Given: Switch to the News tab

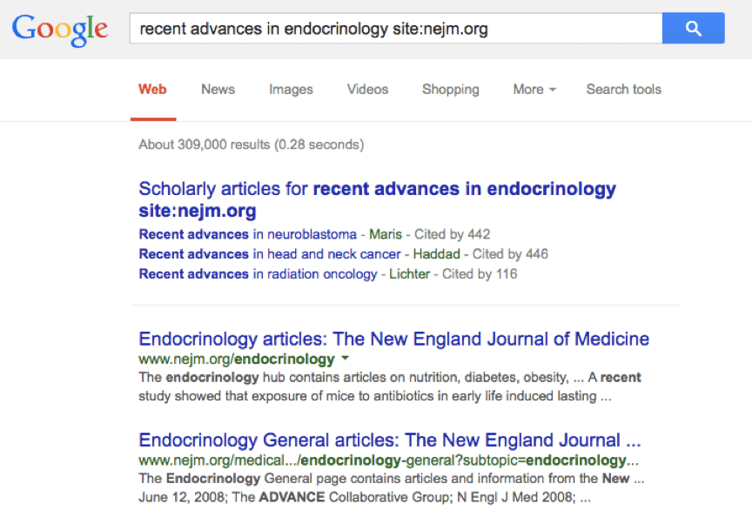Looking at the screenshot, I should 218,89.
